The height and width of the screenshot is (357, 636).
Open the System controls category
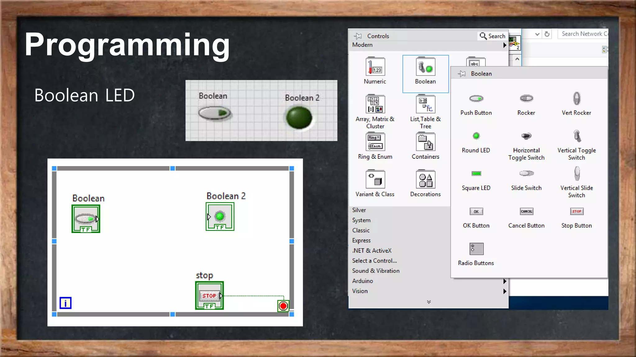point(361,220)
